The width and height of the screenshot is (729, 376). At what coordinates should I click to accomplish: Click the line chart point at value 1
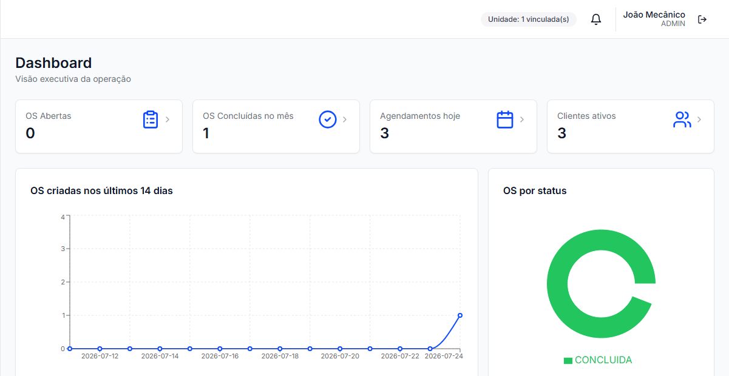tap(460, 315)
